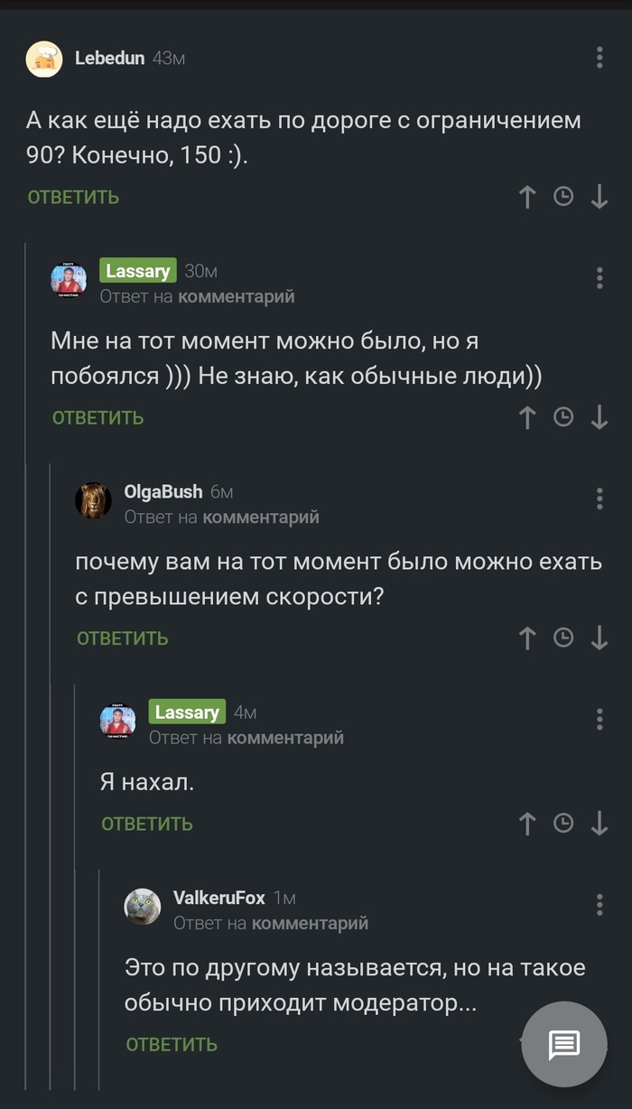Go to parent comment from OlgaBush's reply link
The width and height of the screenshot is (632, 1109).
260,517
